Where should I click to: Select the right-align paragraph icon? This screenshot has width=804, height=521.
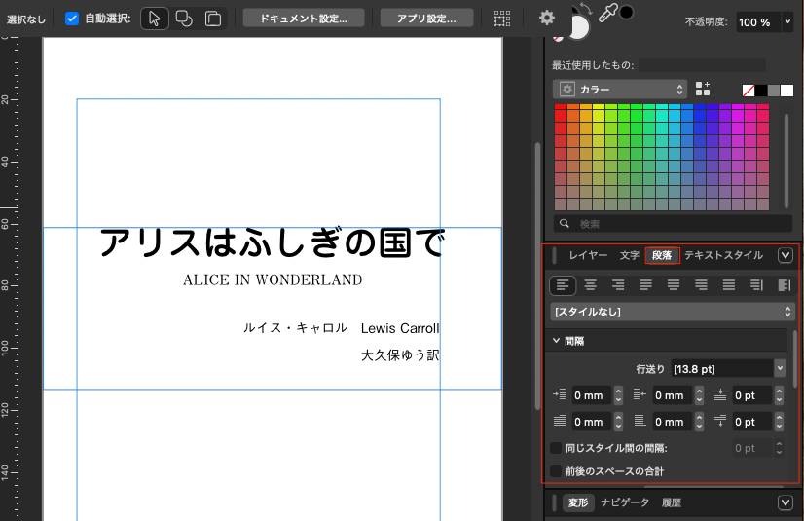click(x=617, y=285)
